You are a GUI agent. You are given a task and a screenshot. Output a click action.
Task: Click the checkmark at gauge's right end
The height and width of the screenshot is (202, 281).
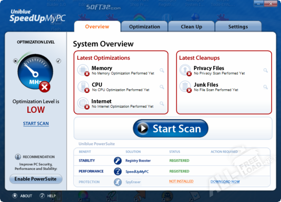pos(58,61)
